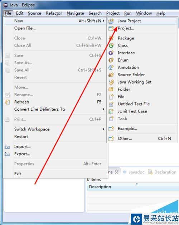Select Source Folder in New submenu
This screenshot has height=225, width=179.
click(x=142, y=75)
